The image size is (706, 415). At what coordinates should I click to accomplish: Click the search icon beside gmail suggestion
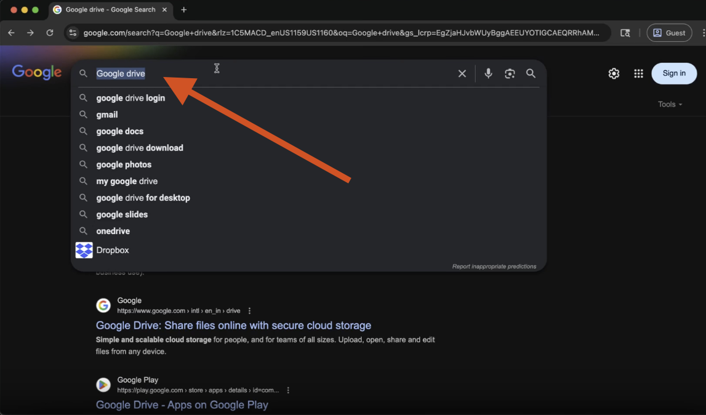click(x=83, y=115)
